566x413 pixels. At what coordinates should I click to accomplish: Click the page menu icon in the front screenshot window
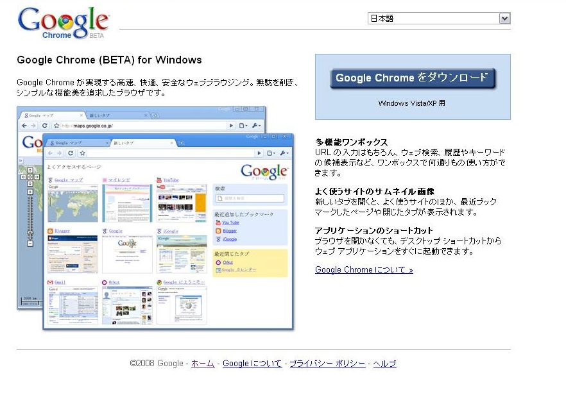(271, 153)
